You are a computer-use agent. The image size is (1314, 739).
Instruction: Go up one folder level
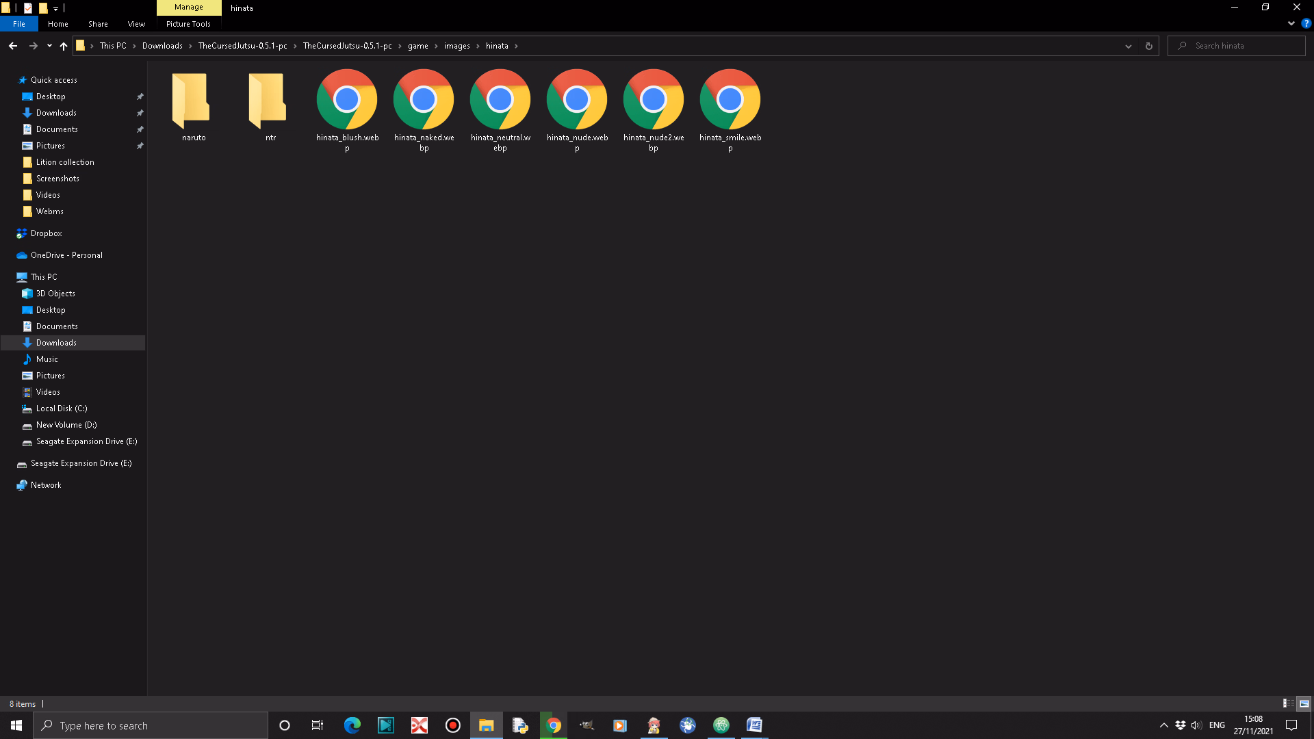(x=64, y=46)
